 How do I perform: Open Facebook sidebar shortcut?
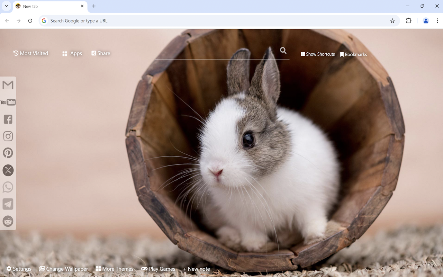point(8,119)
